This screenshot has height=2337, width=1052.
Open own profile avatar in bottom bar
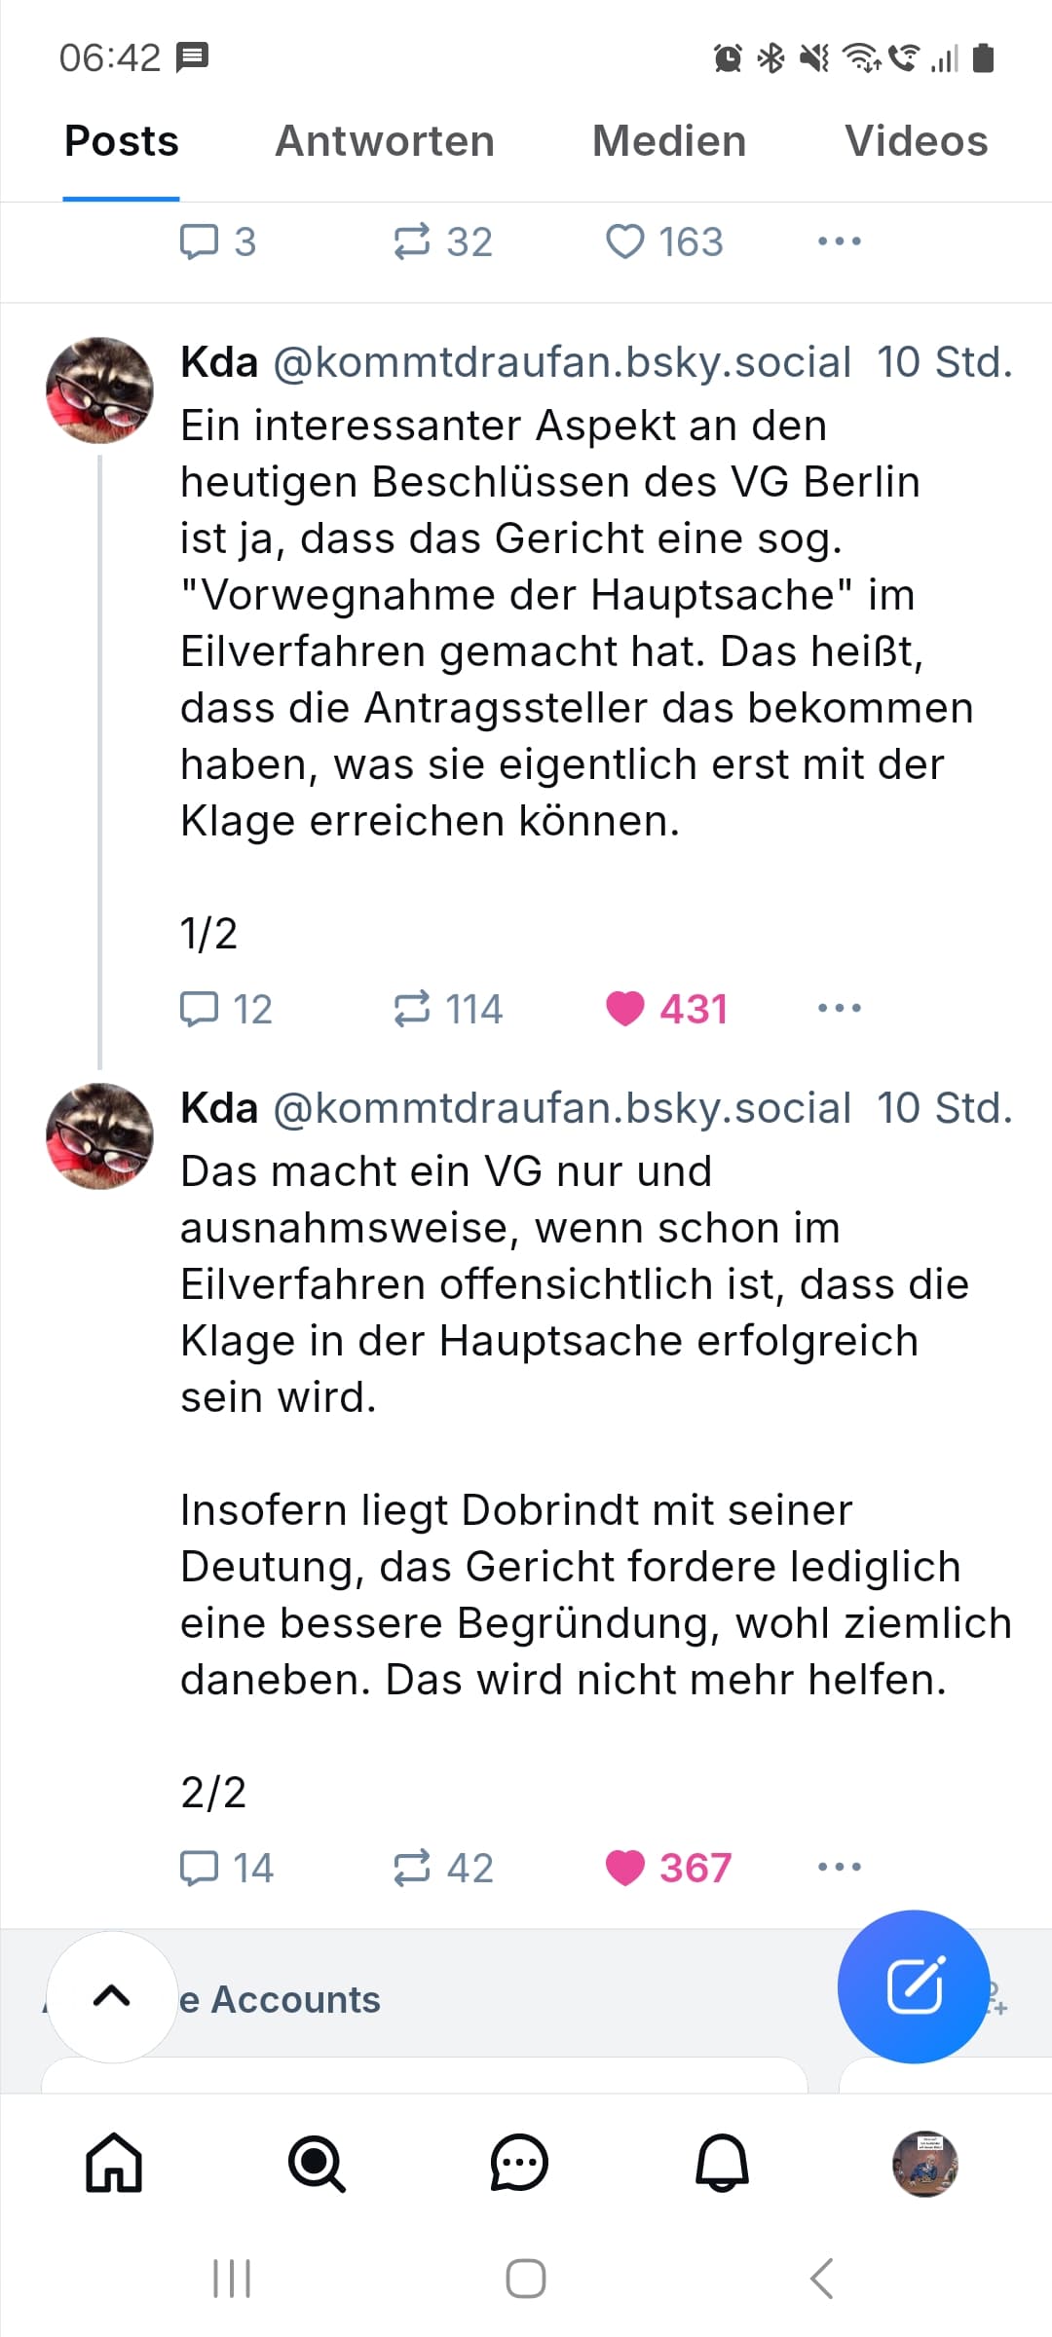(924, 2163)
